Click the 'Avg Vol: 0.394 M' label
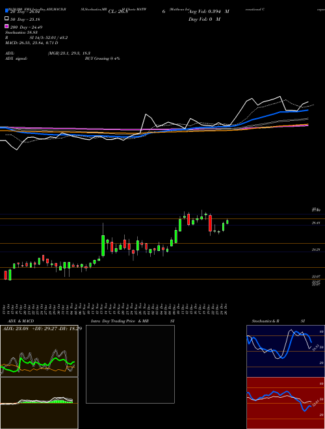 pyautogui.click(x=209, y=12)
